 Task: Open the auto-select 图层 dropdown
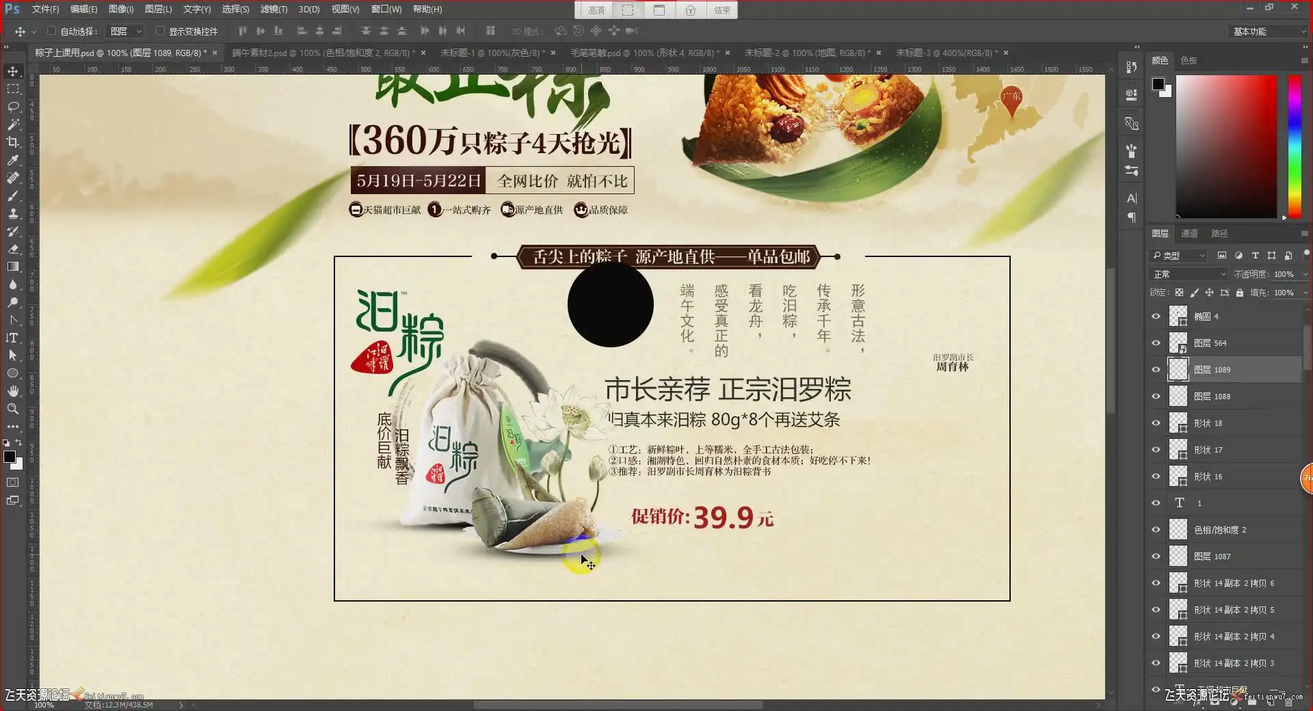(126, 31)
